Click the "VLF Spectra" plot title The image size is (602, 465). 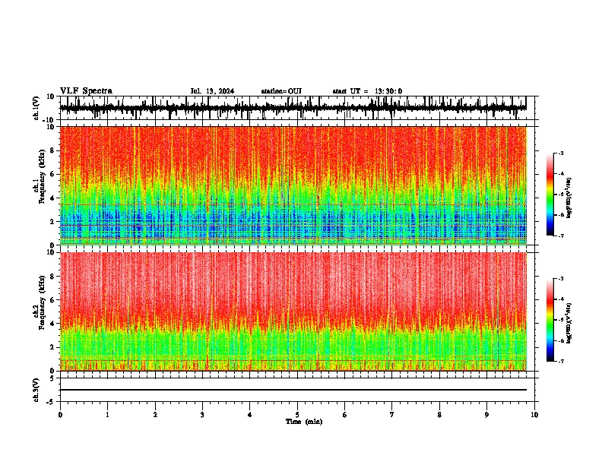(86, 91)
